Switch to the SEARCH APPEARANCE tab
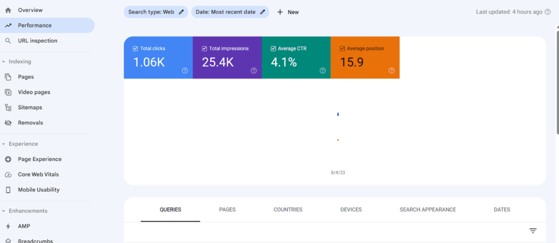This screenshot has width=559, height=243. [428, 210]
